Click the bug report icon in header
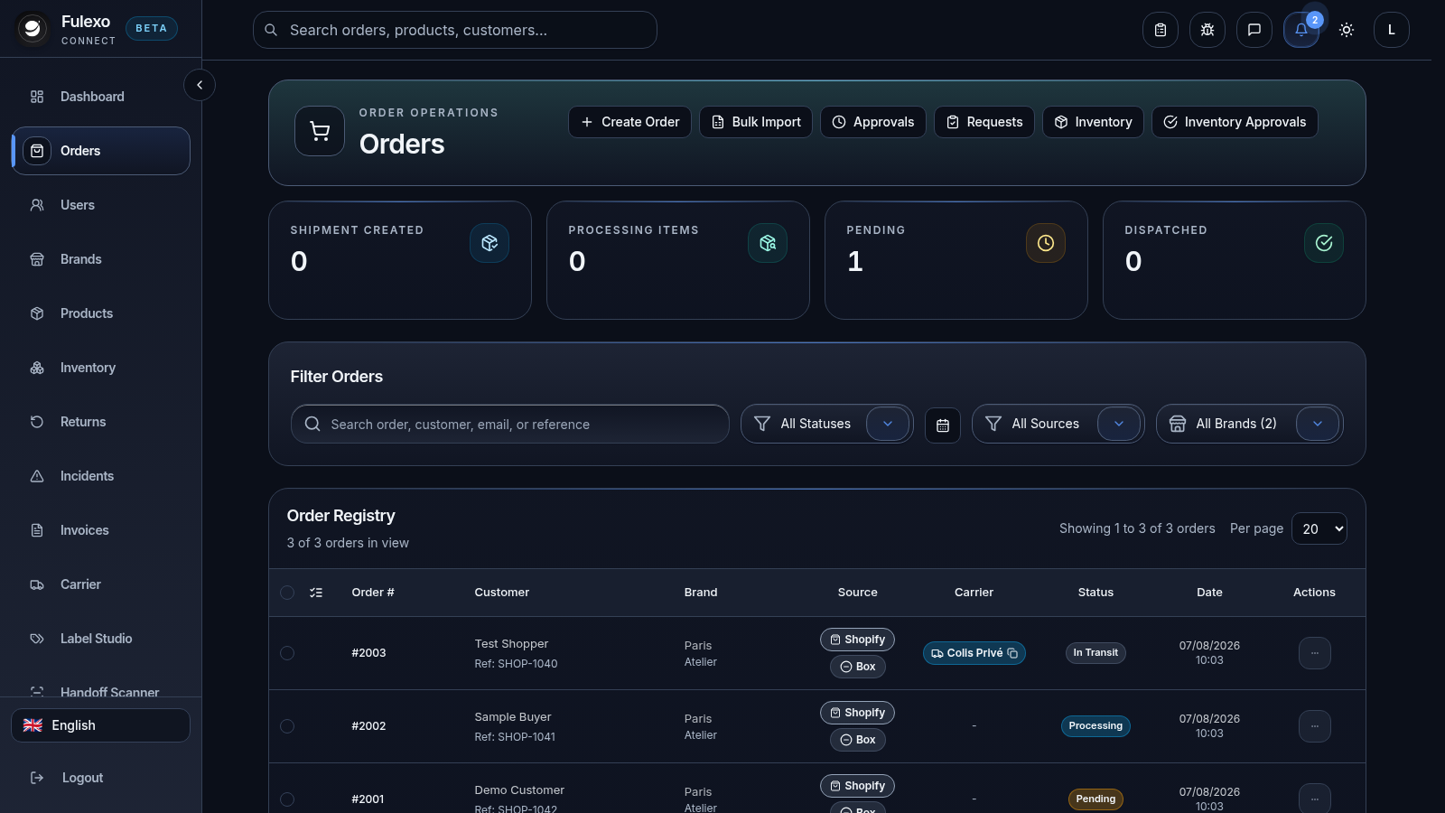Image resolution: width=1445 pixels, height=813 pixels. [1207, 30]
